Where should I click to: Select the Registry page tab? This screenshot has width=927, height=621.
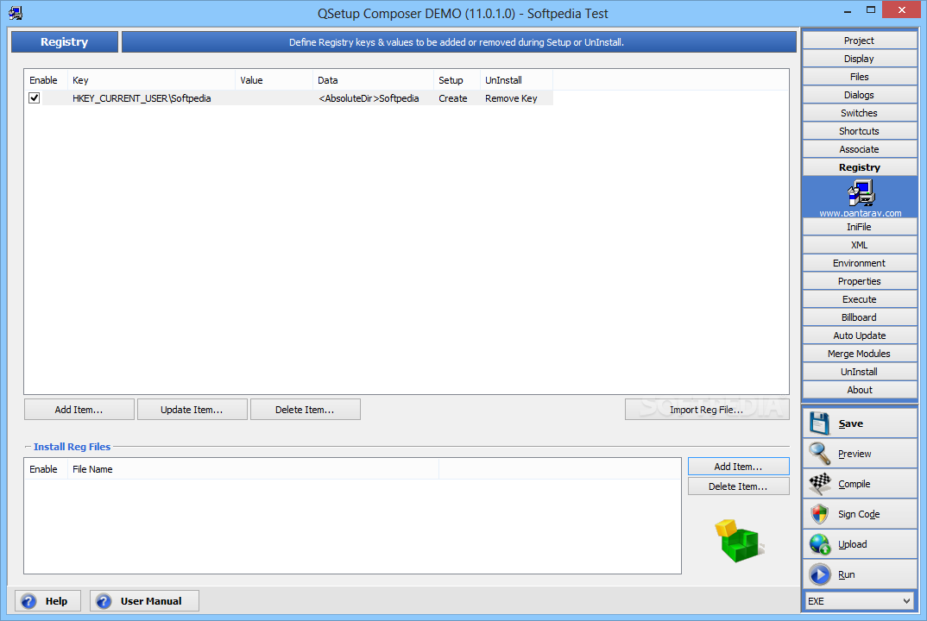tap(860, 167)
